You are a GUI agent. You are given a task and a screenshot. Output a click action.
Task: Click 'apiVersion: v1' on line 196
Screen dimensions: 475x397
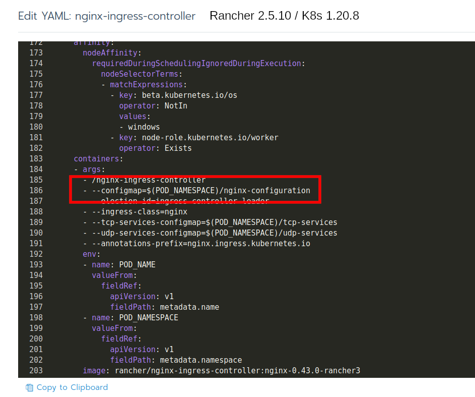pyautogui.click(x=142, y=297)
